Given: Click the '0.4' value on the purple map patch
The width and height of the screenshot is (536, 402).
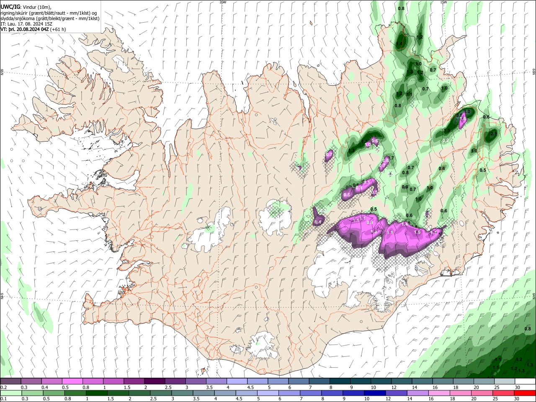Looking at the screenshot, I should [x=317, y=222].
